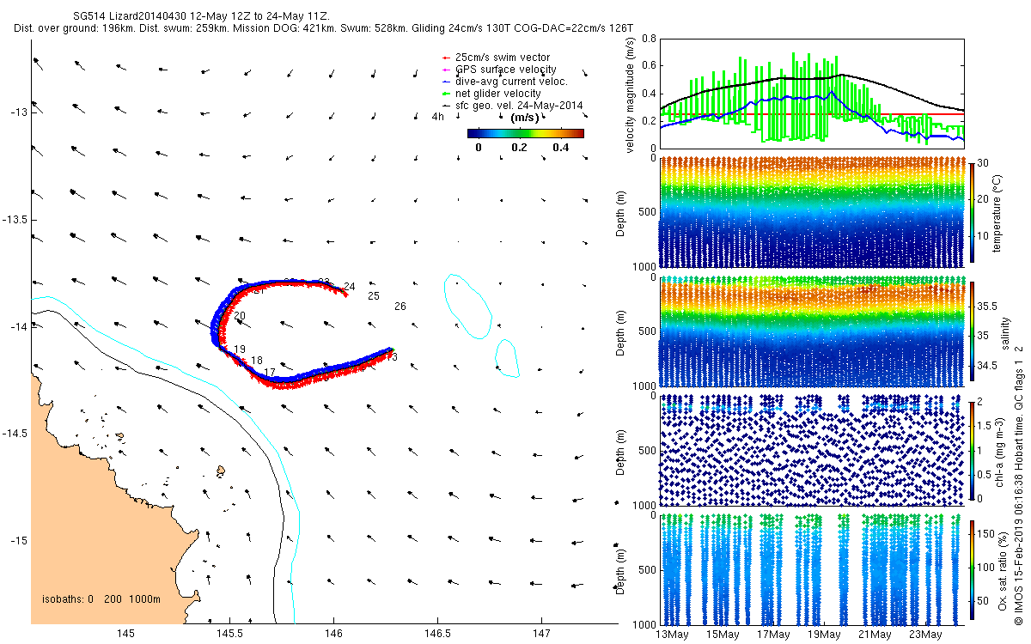Click day marker '24' near the track end
The height and width of the screenshot is (644, 1031).
[x=350, y=287]
